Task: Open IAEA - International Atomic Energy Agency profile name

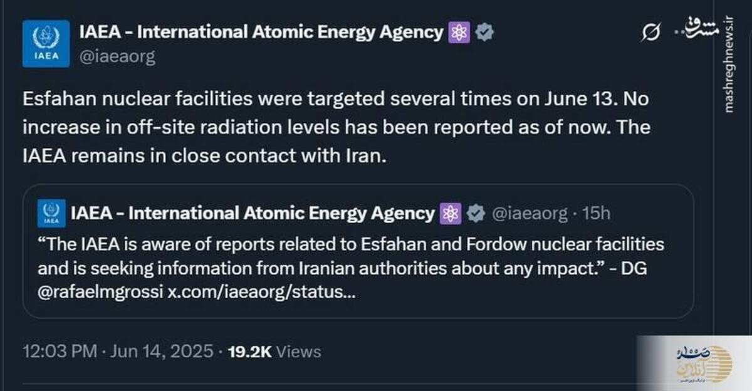Action: click(261, 32)
